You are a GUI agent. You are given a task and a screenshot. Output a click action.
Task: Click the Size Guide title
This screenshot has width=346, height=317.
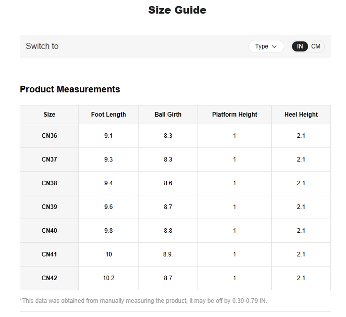(x=177, y=10)
